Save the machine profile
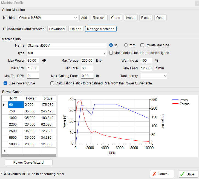The width and height of the screenshot is (199, 179). click(188, 174)
